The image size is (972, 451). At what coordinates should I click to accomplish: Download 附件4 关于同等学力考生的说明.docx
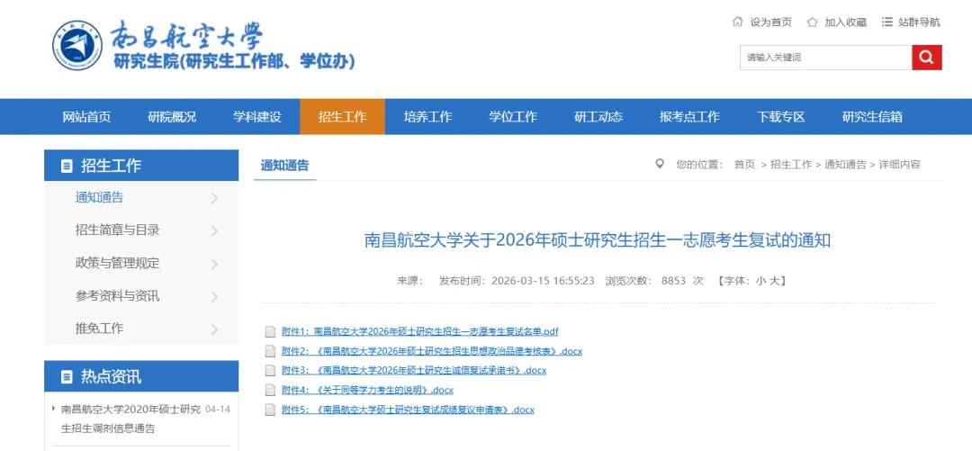click(x=367, y=390)
